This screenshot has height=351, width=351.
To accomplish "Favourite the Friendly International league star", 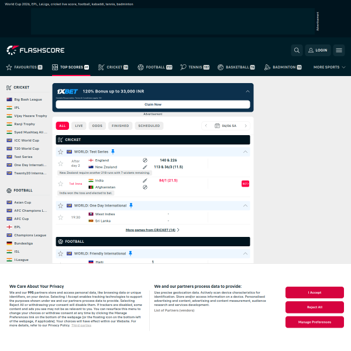I will click(60, 253).
